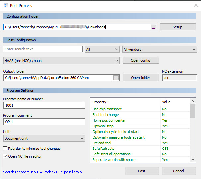Viewport: 201px width, 179px height.
Task: Close the Post Process dialog
Action: (x=195, y=6)
